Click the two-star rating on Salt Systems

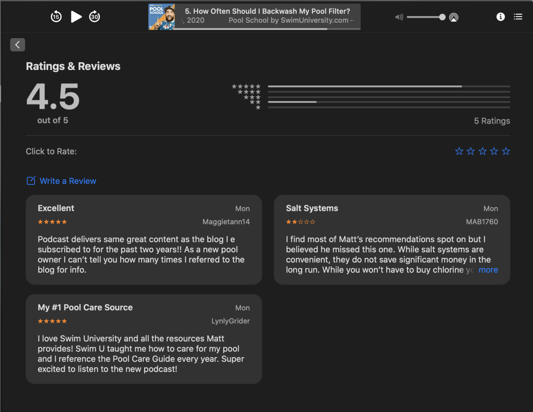point(301,222)
